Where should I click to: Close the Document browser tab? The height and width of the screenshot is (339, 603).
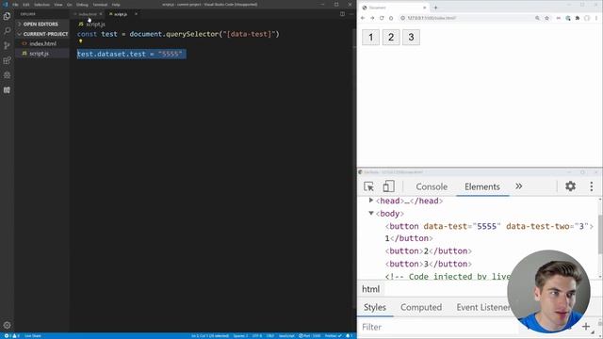(x=425, y=8)
